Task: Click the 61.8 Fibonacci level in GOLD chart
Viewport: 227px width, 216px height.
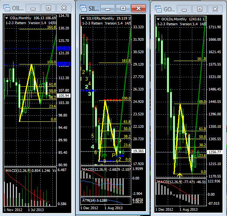Action: pos(202,129)
